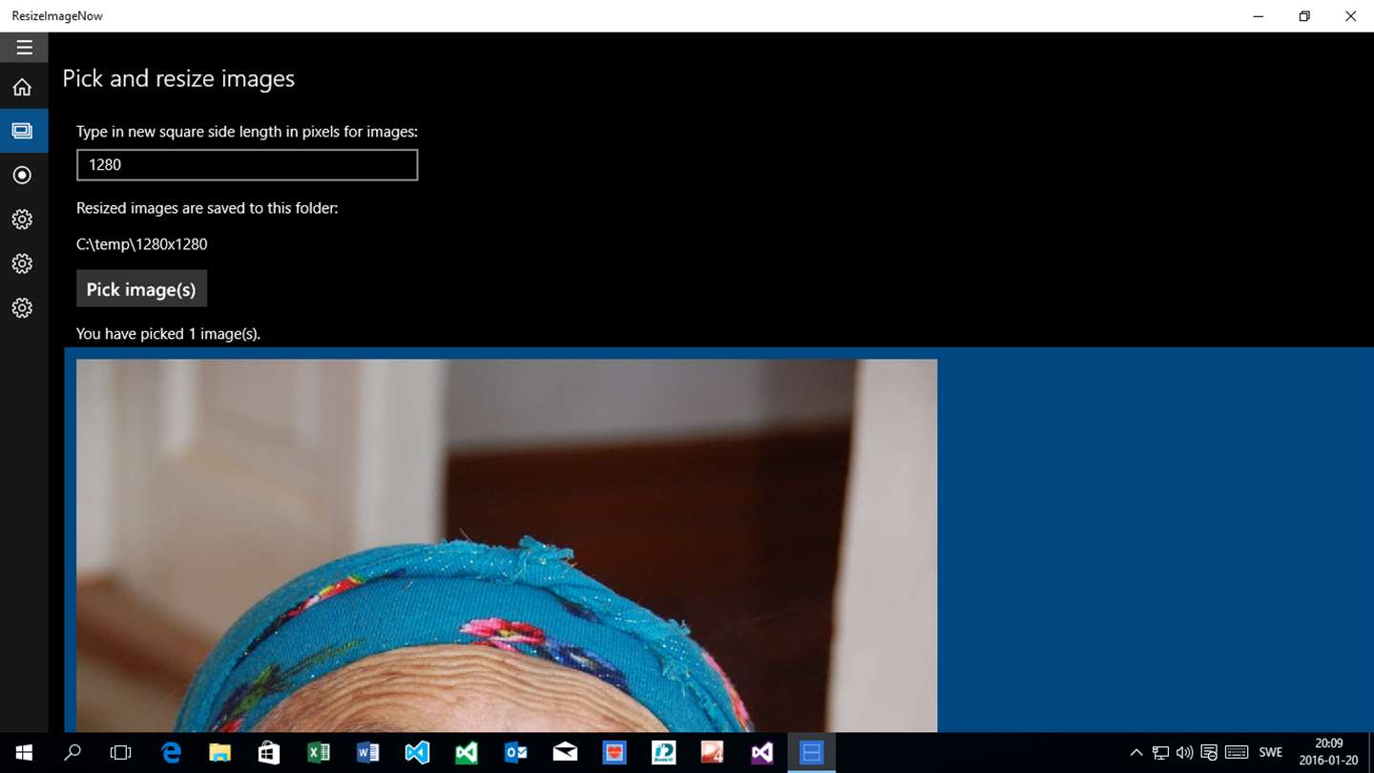Open the network status tray icon
The width and height of the screenshot is (1374, 773).
coord(1160,753)
